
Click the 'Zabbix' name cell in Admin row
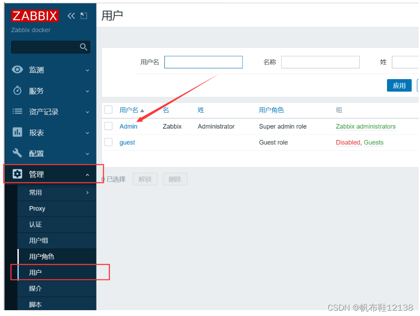(172, 126)
